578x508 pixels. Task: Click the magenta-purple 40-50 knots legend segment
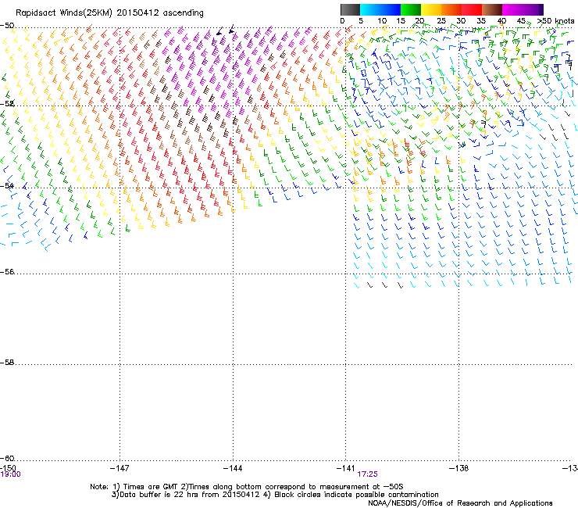pyautogui.click(x=523, y=9)
